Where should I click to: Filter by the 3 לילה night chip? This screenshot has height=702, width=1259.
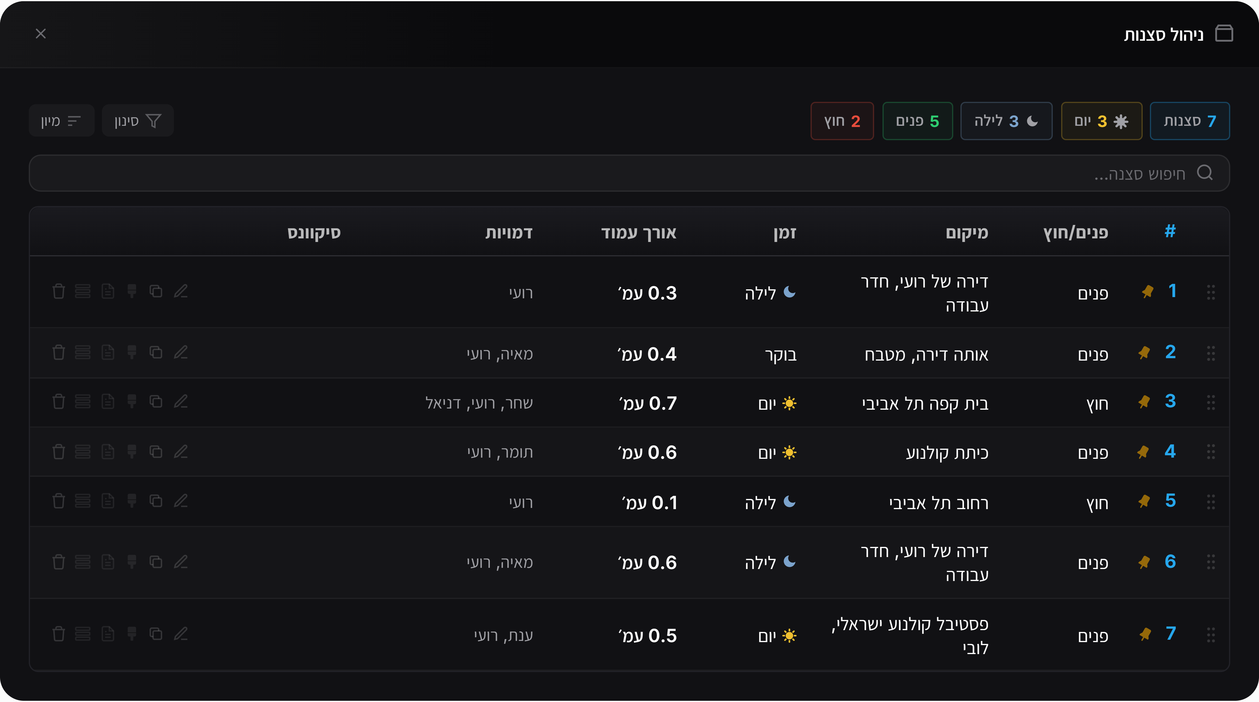point(1006,121)
